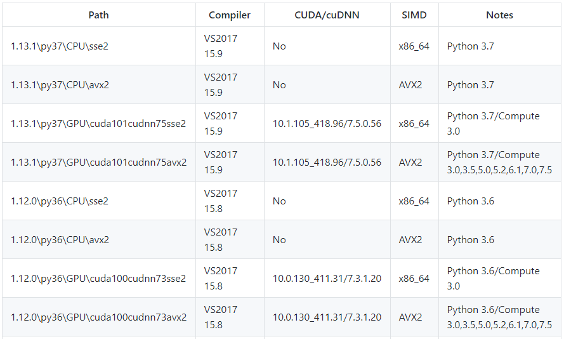Click "Python 3.7" note in 1.13.1 CPU\sse2 row
The width and height of the screenshot is (564, 339).
point(470,46)
